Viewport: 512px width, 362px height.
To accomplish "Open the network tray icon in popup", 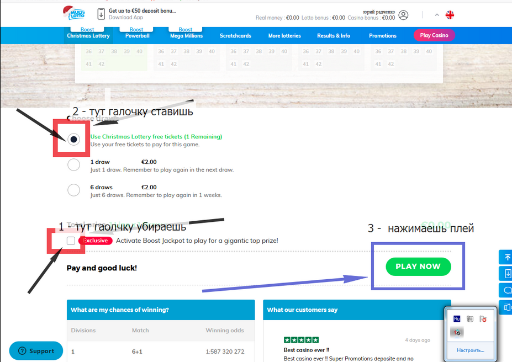I will [470, 318].
